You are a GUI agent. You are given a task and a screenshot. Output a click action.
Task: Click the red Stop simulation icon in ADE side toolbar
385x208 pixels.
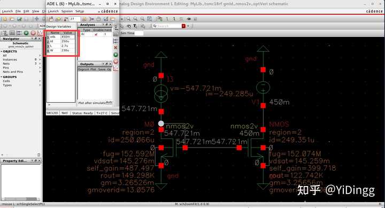click(x=115, y=61)
